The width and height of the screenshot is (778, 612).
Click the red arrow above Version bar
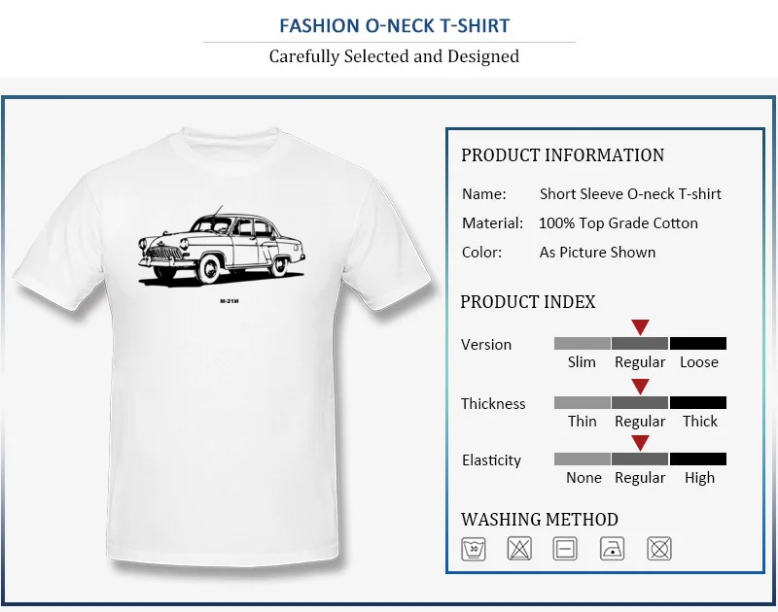click(x=640, y=327)
